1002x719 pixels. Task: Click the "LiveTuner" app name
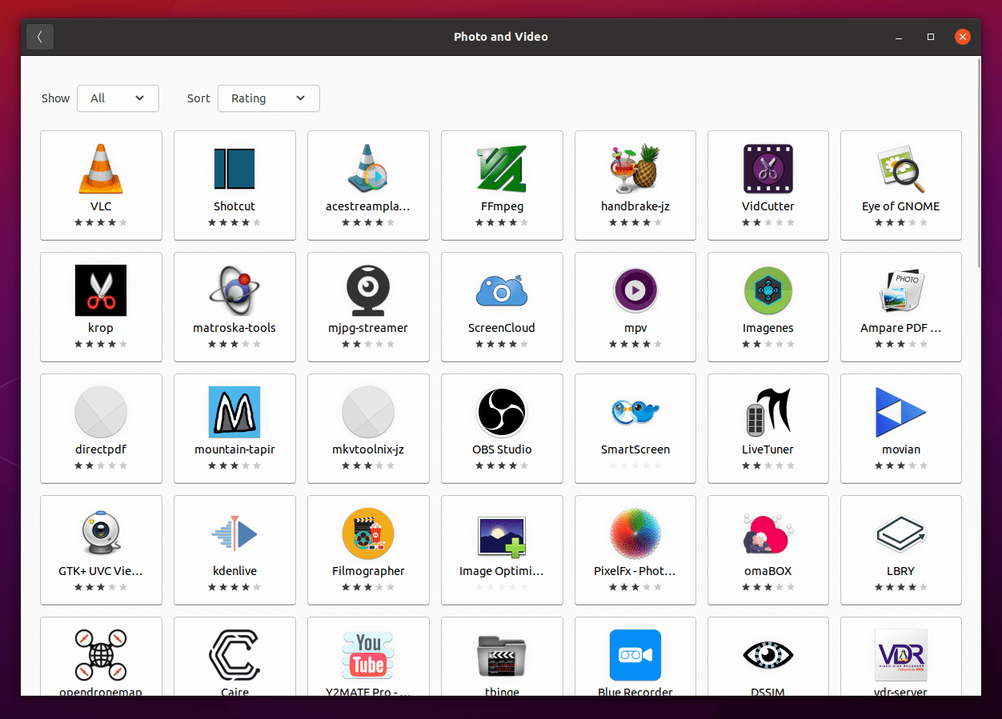tap(768, 449)
